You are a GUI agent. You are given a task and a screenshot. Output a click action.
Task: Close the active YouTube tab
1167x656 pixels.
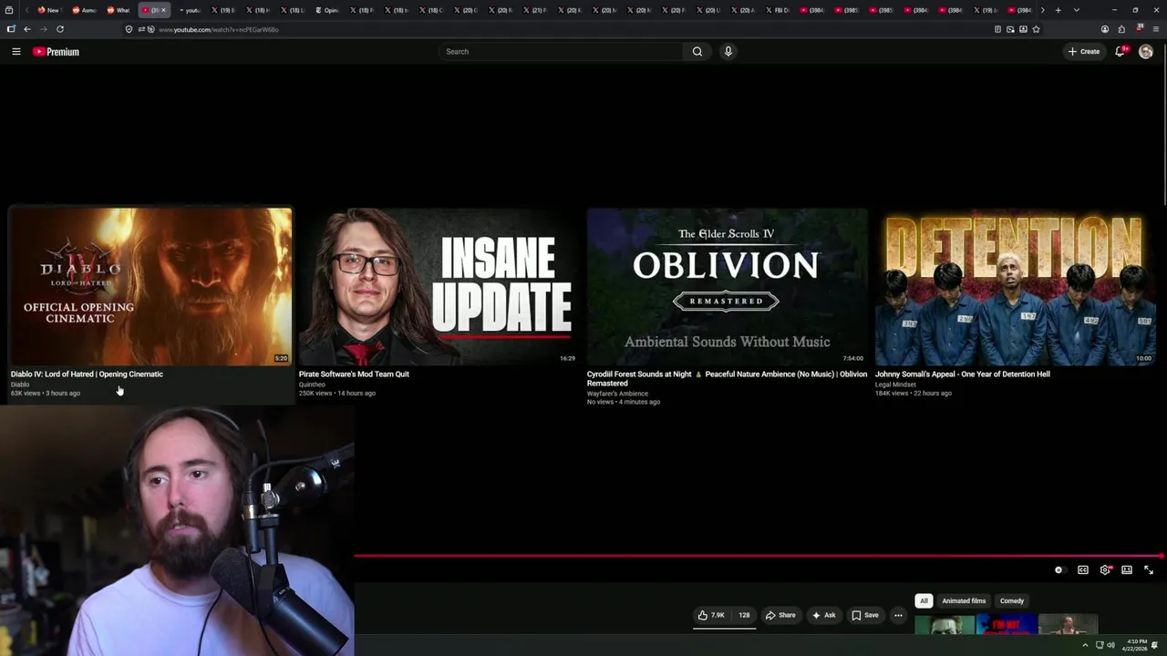tap(163, 10)
